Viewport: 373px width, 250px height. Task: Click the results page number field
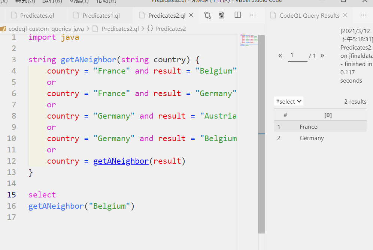(298, 56)
